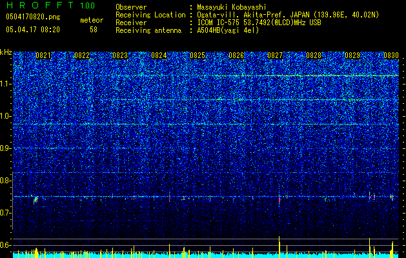Click the Receiving antenna label
This screenshot has height=258, width=406.
(x=148, y=30)
